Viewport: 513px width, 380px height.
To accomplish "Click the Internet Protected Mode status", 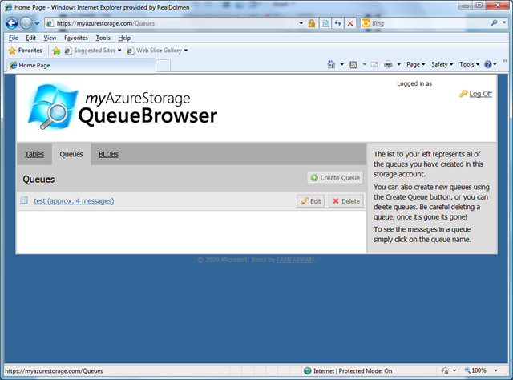I will tap(348, 371).
